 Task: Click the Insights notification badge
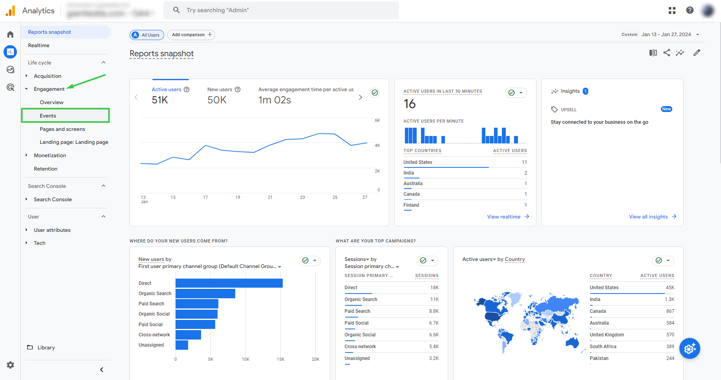coord(586,91)
